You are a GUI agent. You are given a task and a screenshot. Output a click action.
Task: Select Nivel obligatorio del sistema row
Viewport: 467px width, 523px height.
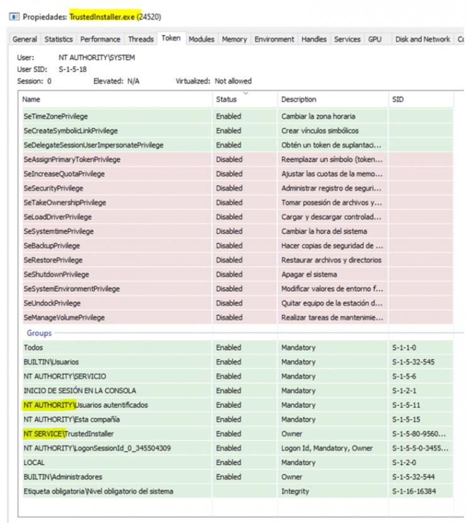click(x=238, y=491)
